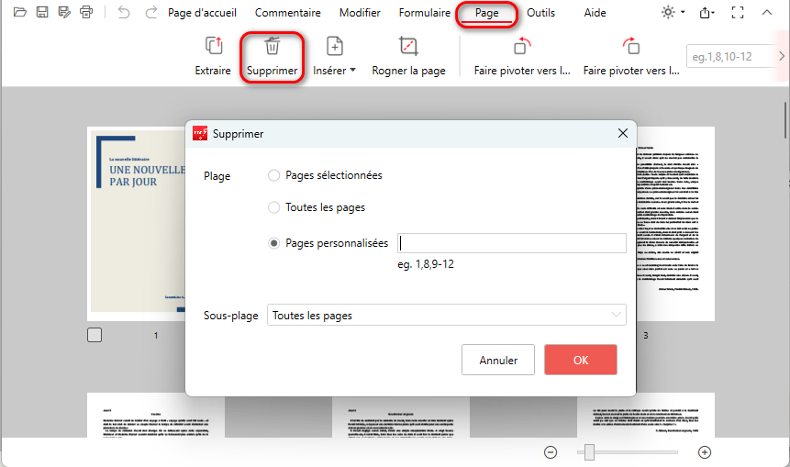Image resolution: width=790 pixels, height=467 pixels.
Task: Click the arrow right of the toolbar range field
Action: click(x=782, y=56)
